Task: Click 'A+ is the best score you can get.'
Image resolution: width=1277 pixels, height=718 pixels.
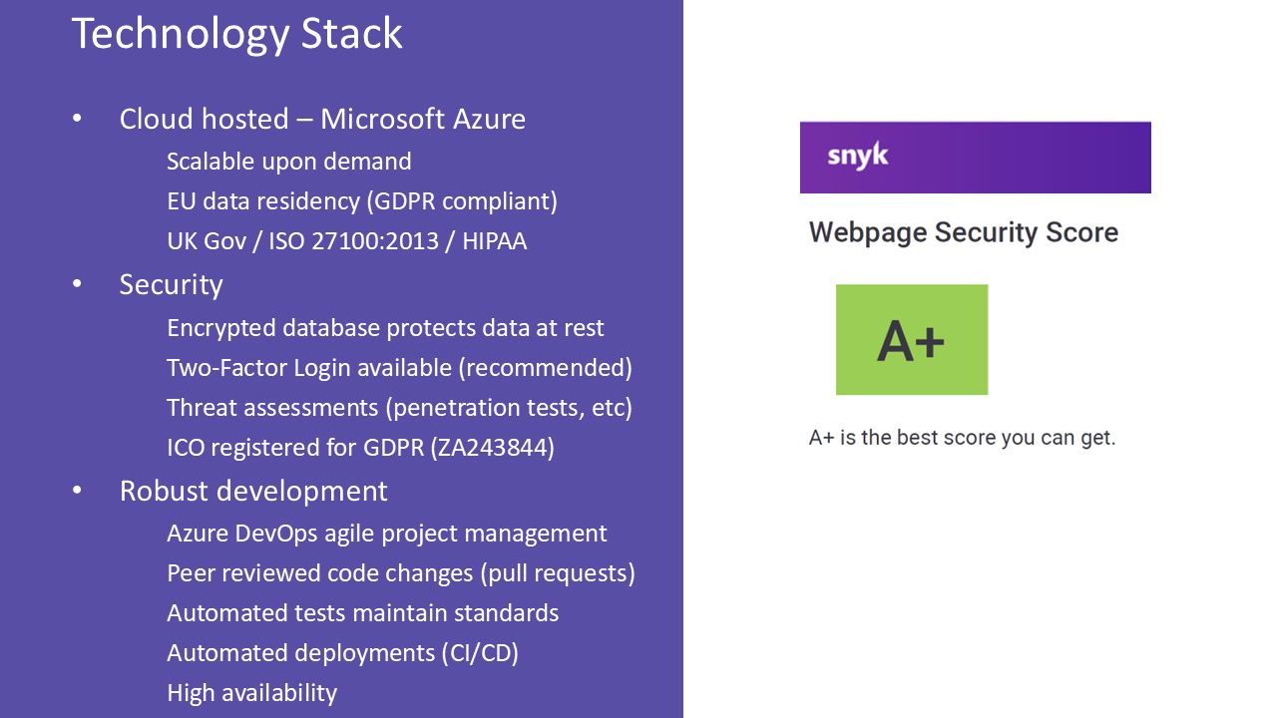Action: tap(963, 438)
